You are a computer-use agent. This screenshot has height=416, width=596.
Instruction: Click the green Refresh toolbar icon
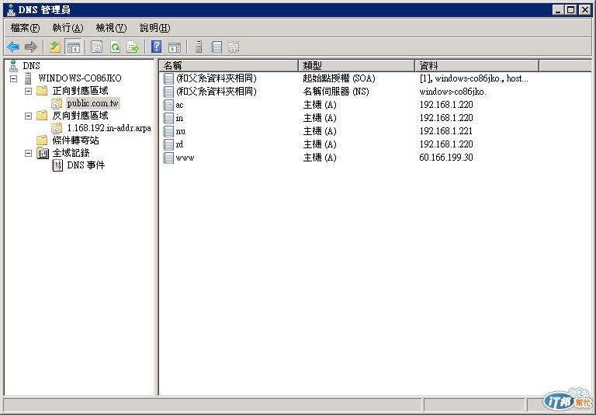[115, 47]
